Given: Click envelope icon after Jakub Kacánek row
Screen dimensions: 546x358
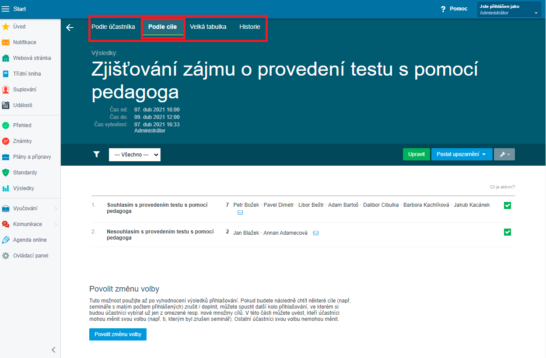Looking at the screenshot, I should (240, 212).
